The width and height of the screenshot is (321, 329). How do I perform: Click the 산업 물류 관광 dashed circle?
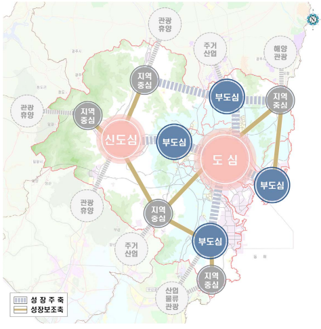172,298
